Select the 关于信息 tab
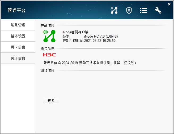This screenshot has height=134, width=174. [x=18, y=58]
